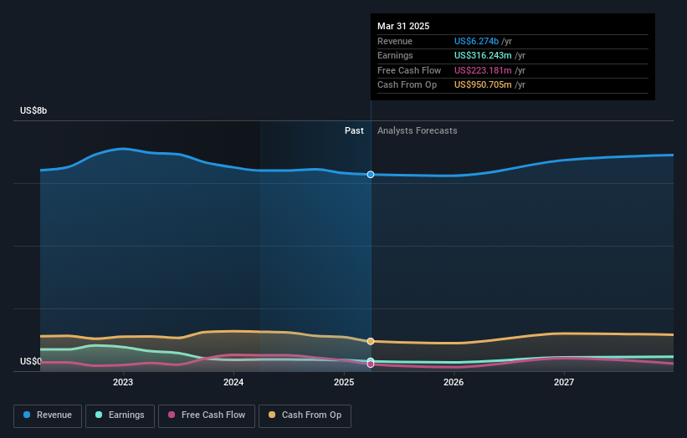
Task: Click the Free Cash Flow label in tooltip
Action: click(x=409, y=70)
